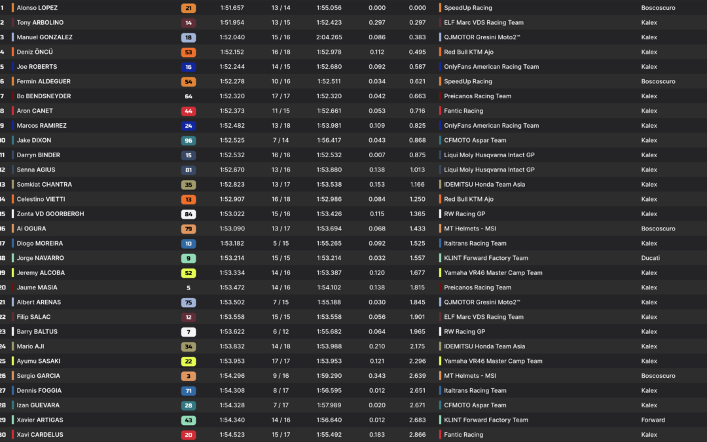Open rider Fermin ALDEGUER's entry

click(x=43, y=81)
